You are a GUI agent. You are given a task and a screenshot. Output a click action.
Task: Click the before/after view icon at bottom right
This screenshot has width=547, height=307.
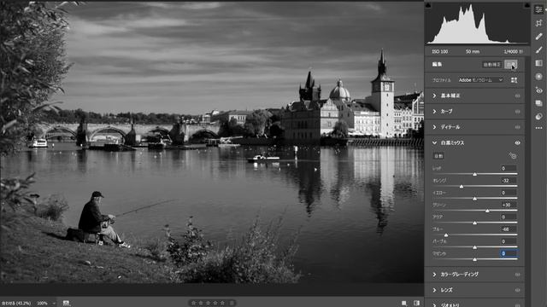click(x=416, y=304)
